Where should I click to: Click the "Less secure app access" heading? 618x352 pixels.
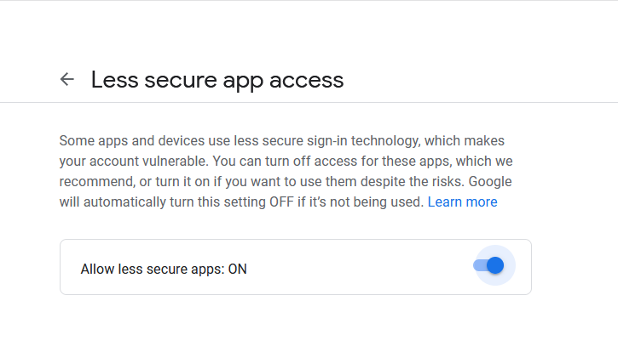click(x=217, y=80)
